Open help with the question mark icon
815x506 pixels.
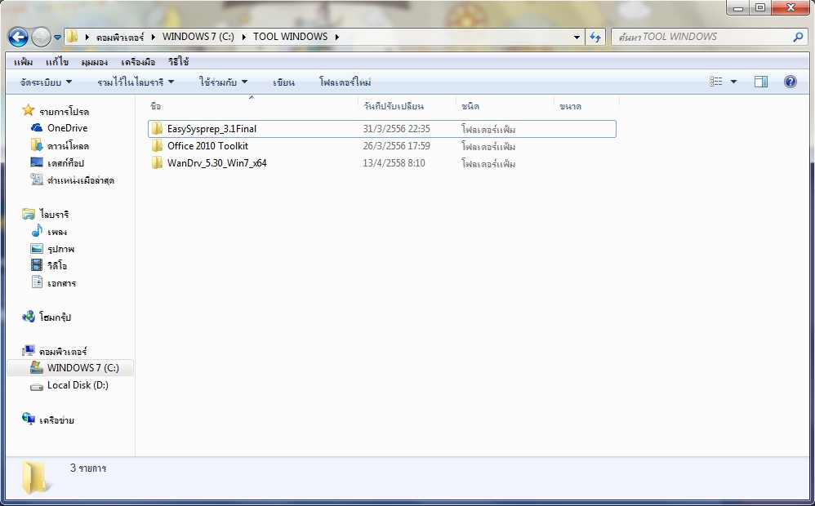pyautogui.click(x=790, y=82)
